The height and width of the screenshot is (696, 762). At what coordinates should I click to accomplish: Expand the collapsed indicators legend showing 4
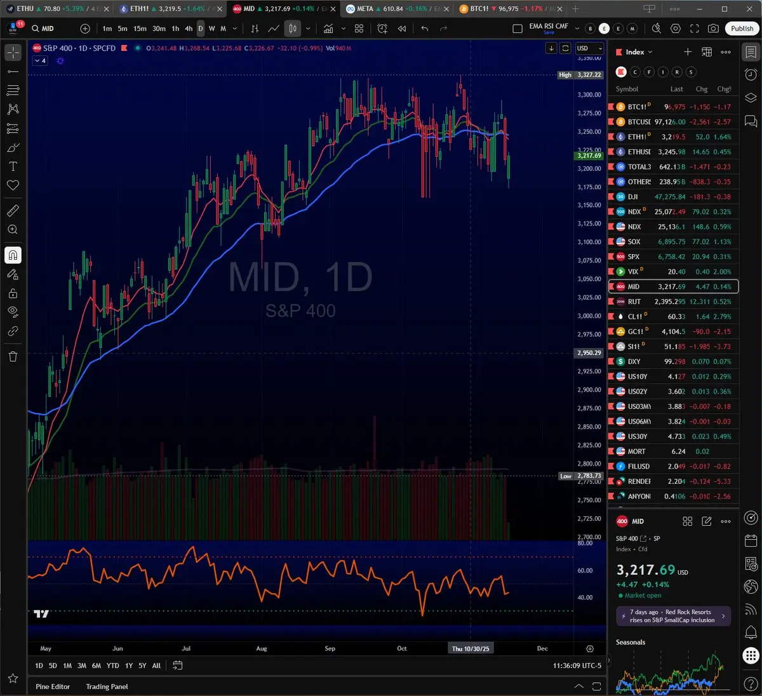coord(40,60)
